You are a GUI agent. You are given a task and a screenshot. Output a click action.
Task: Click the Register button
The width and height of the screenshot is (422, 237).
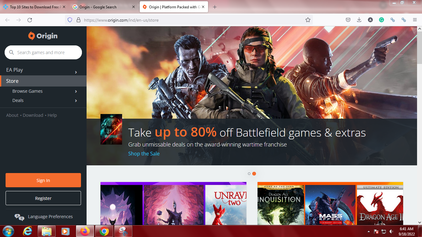click(x=43, y=198)
